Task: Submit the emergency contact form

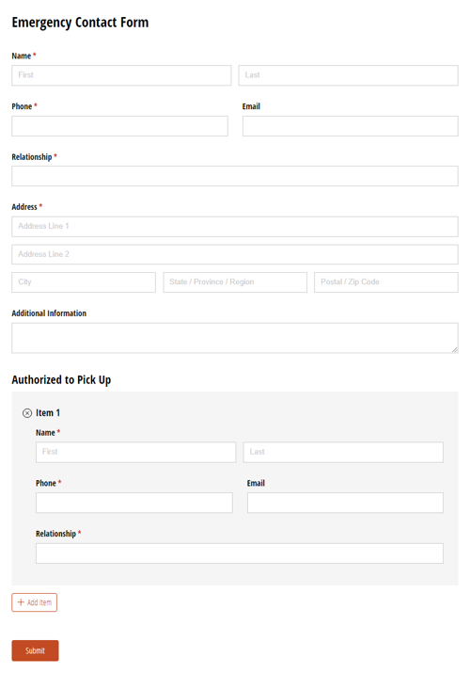Action: coord(35,650)
